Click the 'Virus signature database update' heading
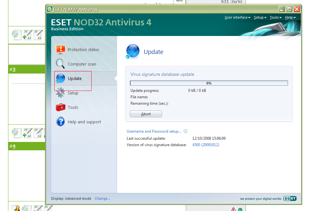This screenshot has height=211, width=316. 162,74
